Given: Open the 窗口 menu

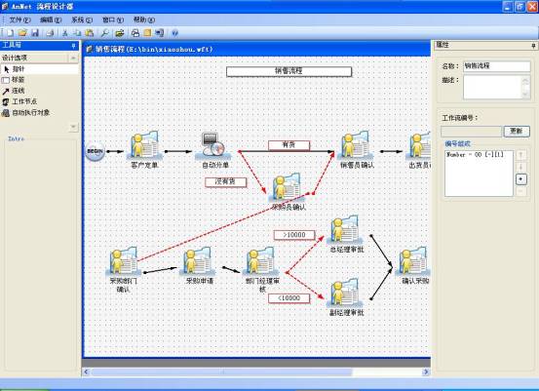Looking at the screenshot, I should 113,20.
